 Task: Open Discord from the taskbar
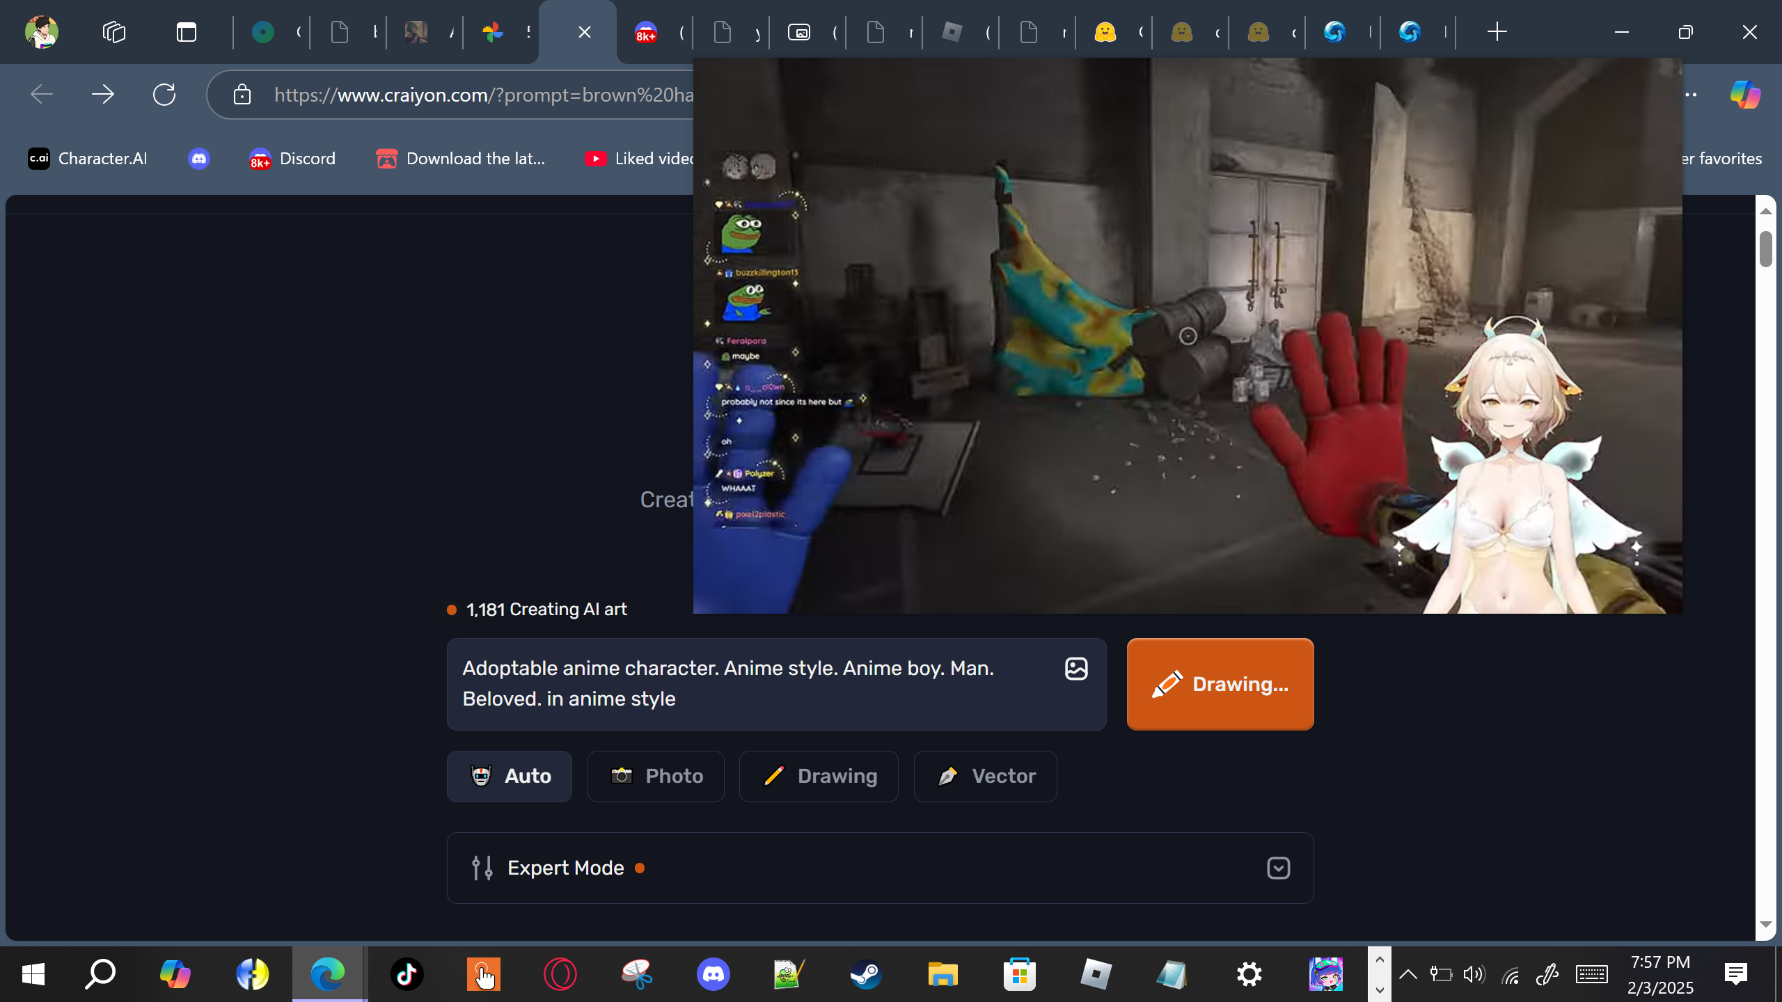(x=713, y=974)
